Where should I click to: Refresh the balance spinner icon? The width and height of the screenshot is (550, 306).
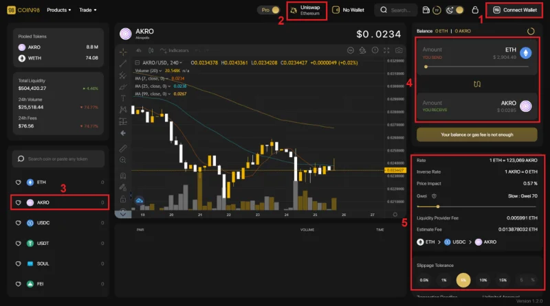(531, 31)
